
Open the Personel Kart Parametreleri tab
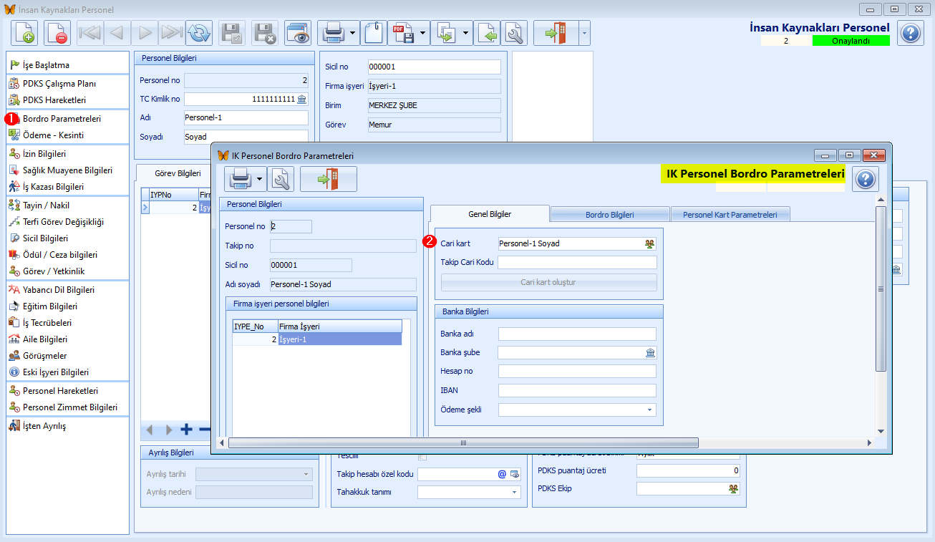(x=730, y=214)
